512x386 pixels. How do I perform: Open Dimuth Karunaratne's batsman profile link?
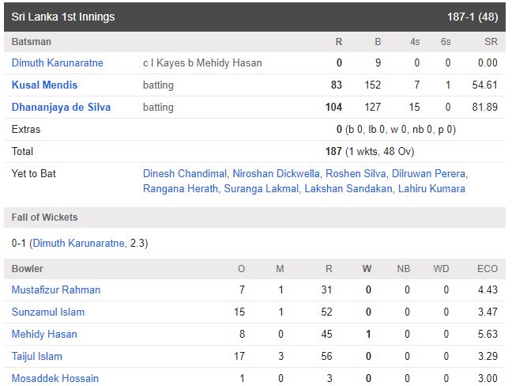click(58, 62)
